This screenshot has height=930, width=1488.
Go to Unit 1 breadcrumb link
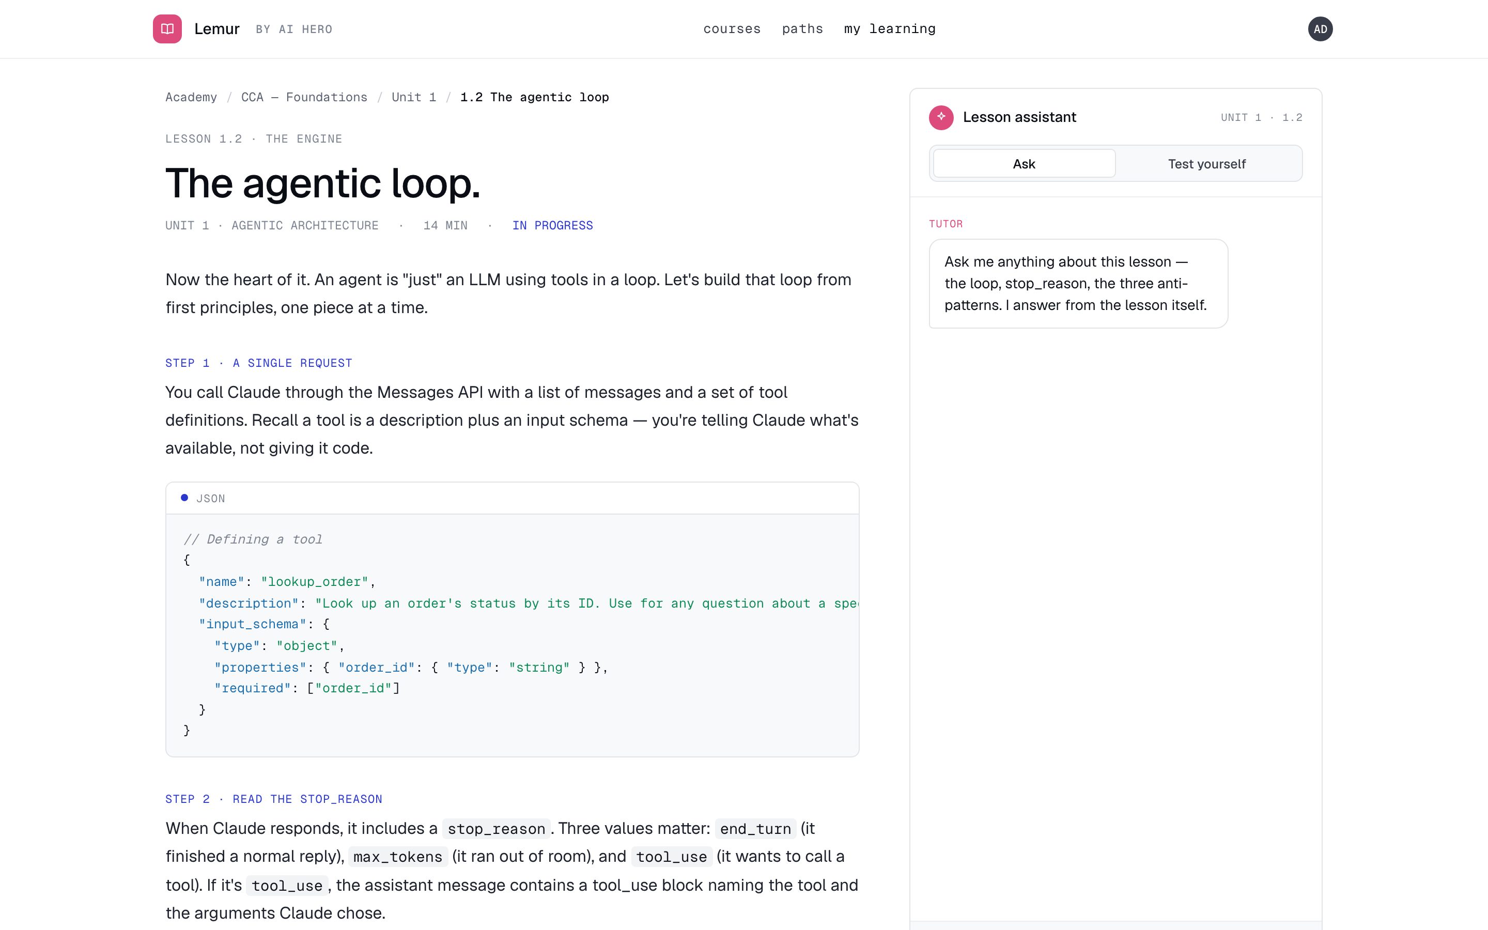[414, 97]
